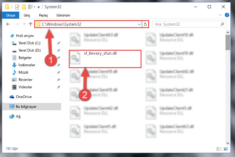Click the vertical scrollbar down arrow
This screenshot has width=235, height=157.
(x=228, y=143)
